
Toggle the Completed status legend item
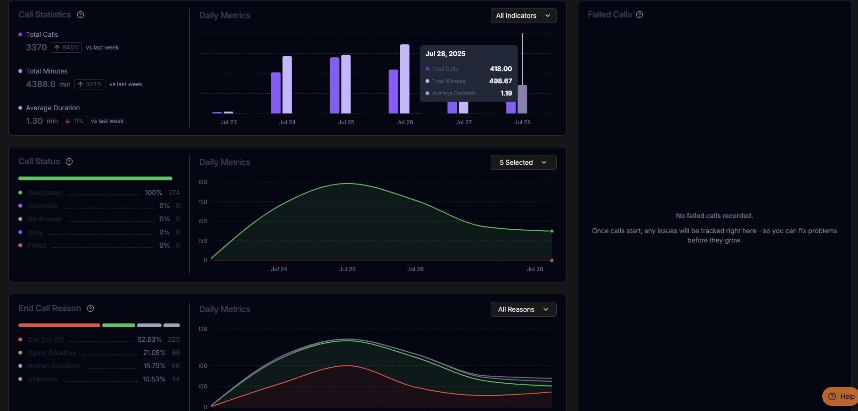pos(44,193)
